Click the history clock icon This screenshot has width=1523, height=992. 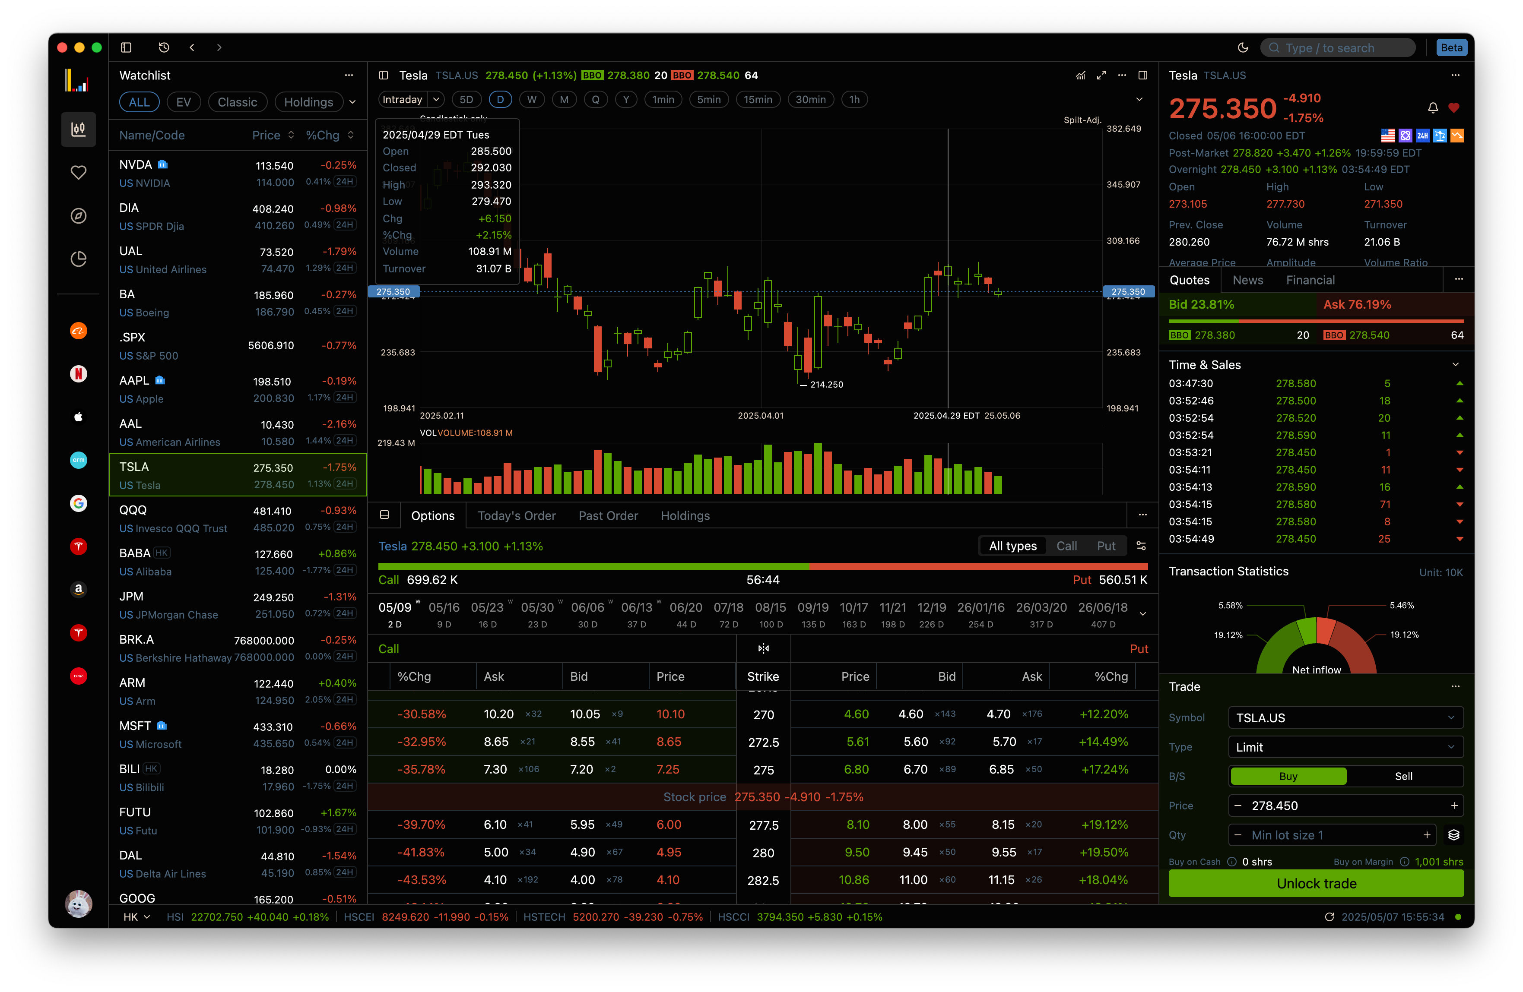coord(164,47)
